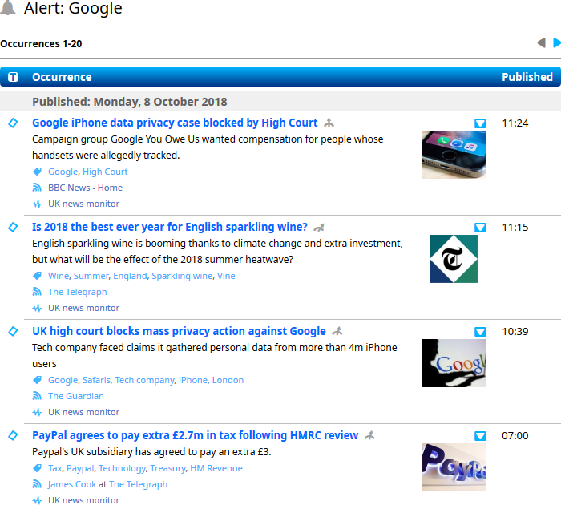Viewport: 561px width, 505px height.
Task: Go to previous occurrences page arrow
Action: point(541,42)
